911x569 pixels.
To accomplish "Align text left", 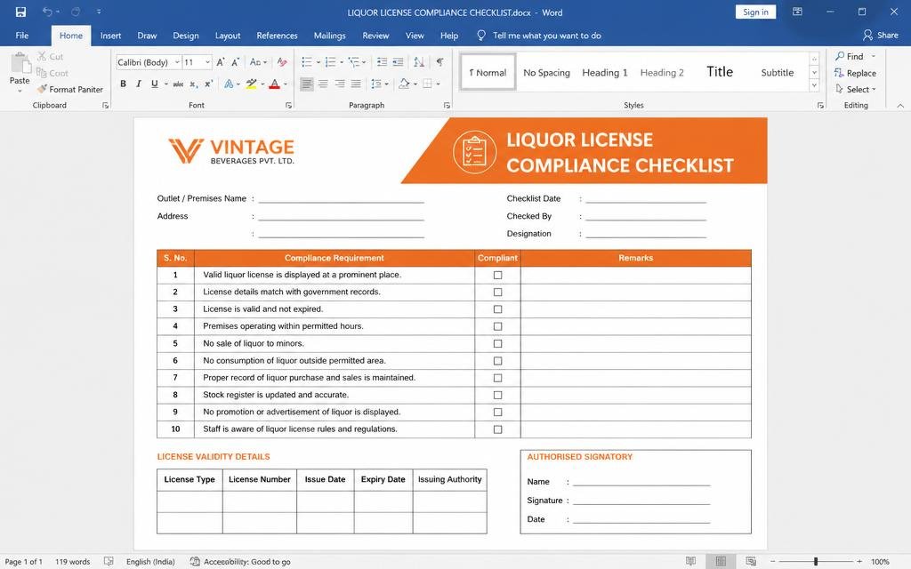I will (307, 84).
